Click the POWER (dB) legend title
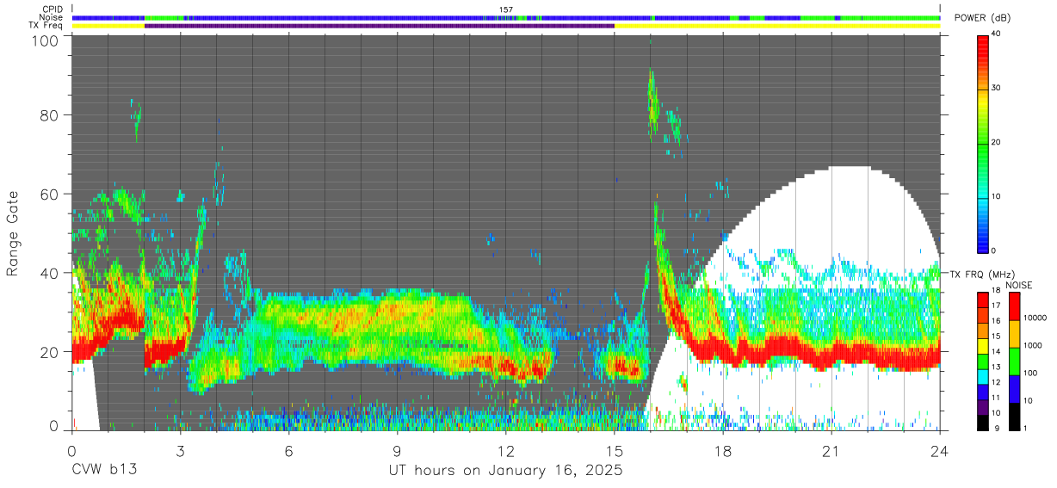Image resolution: width=1057 pixels, height=488 pixels. [x=983, y=18]
